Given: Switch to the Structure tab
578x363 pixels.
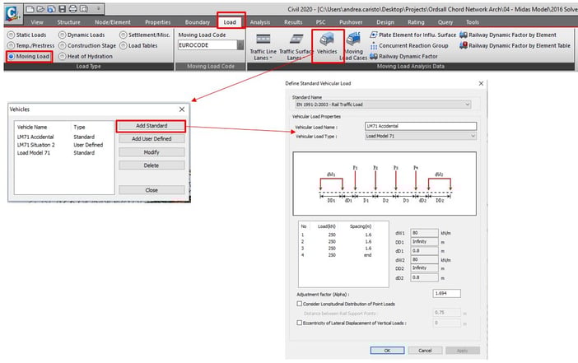Looking at the screenshot, I should [x=68, y=22].
